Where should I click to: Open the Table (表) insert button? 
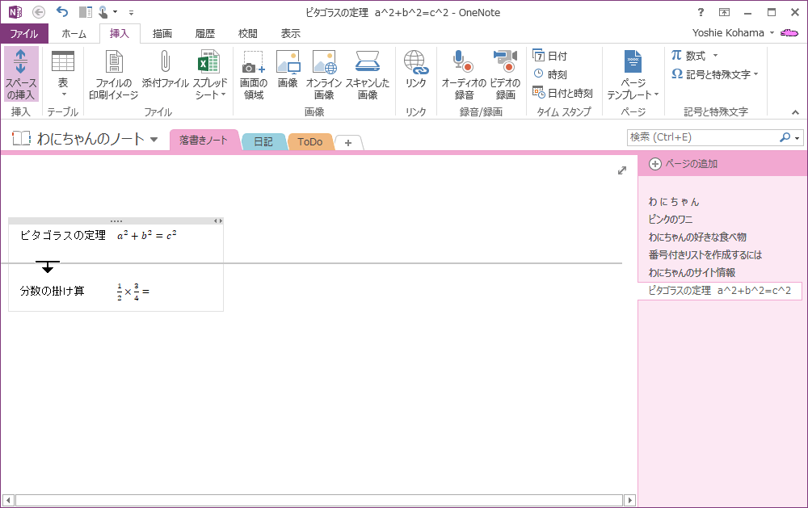click(63, 74)
